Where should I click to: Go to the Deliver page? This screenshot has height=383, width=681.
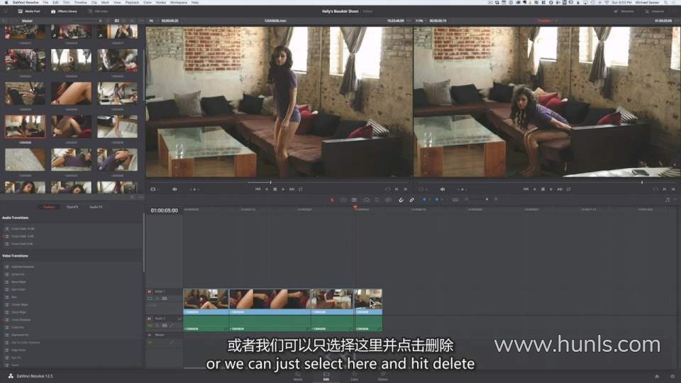coord(382,376)
